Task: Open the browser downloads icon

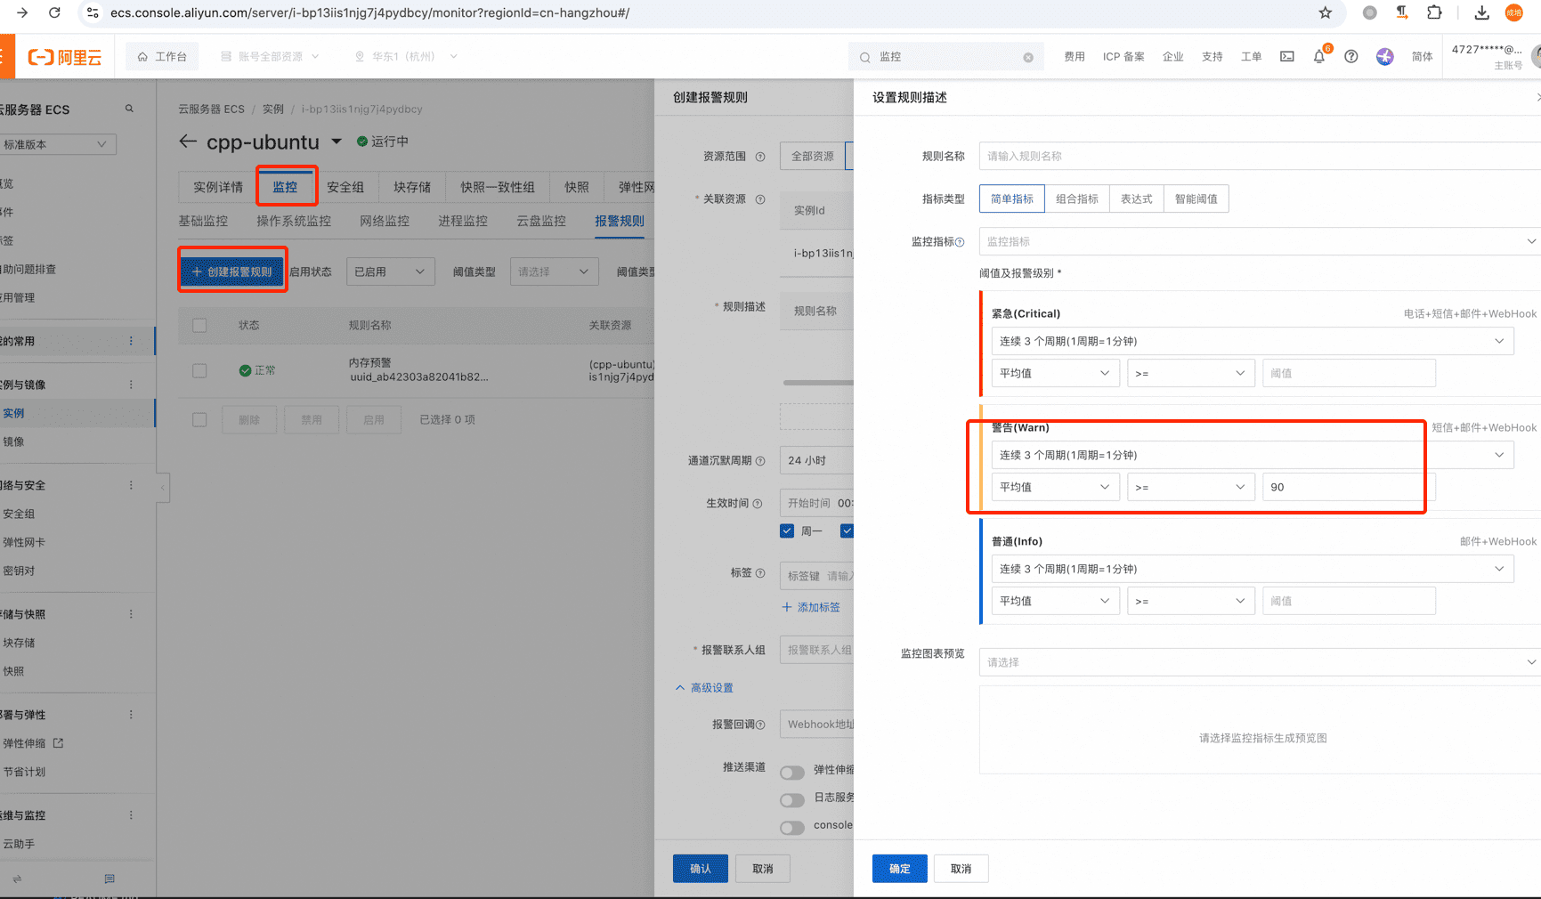Action: pyautogui.click(x=1482, y=12)
